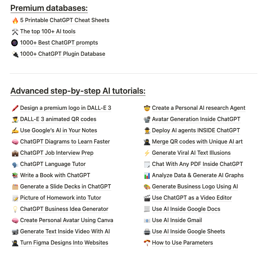Viewport: 262px width, 253px height.
Task: Click the bar chart icon beside Analyze Data
Action: [x=147, y=175]
